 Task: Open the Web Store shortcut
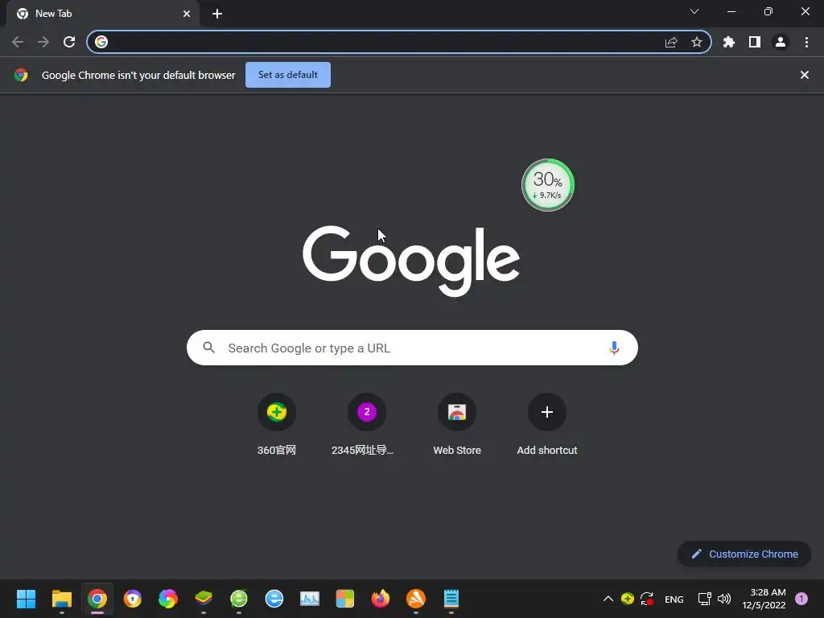(457, 425)
